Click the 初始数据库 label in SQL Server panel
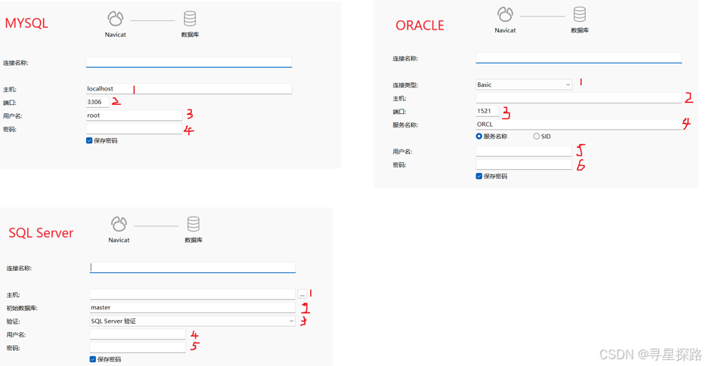 click(x=22, y=309)
